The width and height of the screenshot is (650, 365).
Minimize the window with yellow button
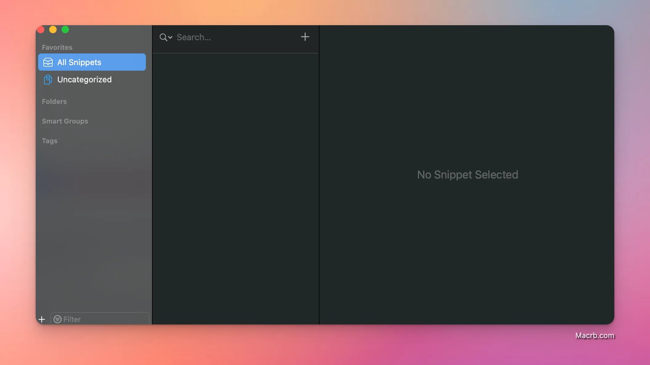coord(53,29)
